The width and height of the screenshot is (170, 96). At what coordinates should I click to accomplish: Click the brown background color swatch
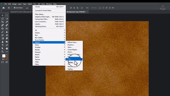pyautogui.click(x=6, y=58)
